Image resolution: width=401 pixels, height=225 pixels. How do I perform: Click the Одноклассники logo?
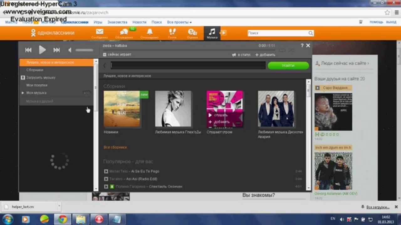[x=53, y=33]
